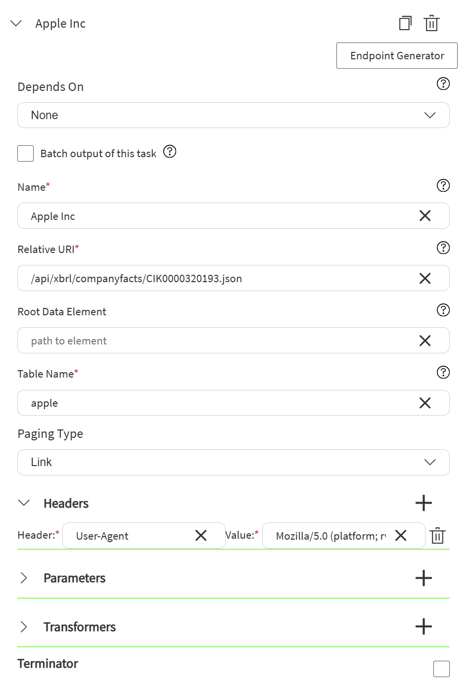Image resolution: width=470 pixels, height=683 pixels.
Task: Clear the Relative URI field
Action: click(425, 278)
